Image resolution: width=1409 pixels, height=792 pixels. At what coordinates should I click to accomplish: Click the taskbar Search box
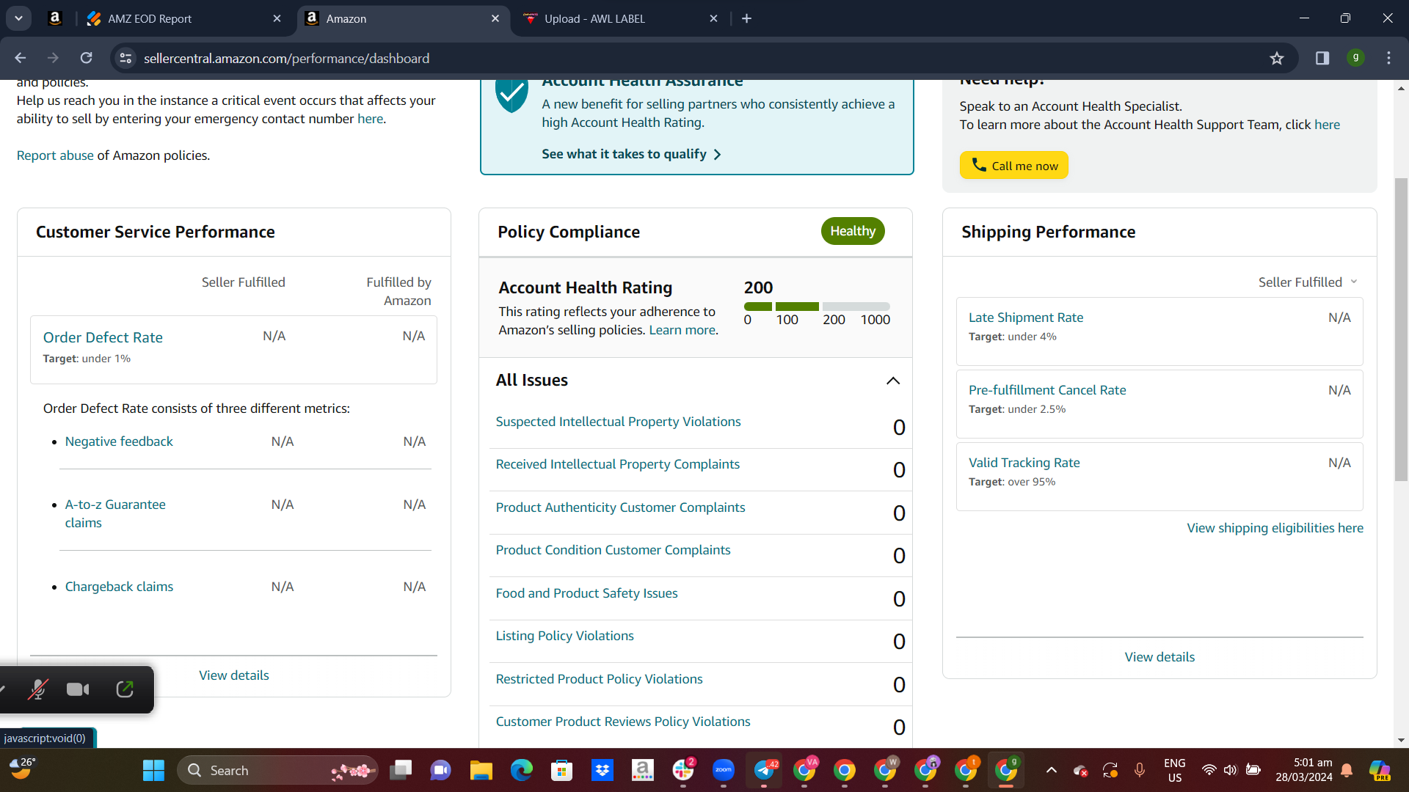click(x=277, y=770)
